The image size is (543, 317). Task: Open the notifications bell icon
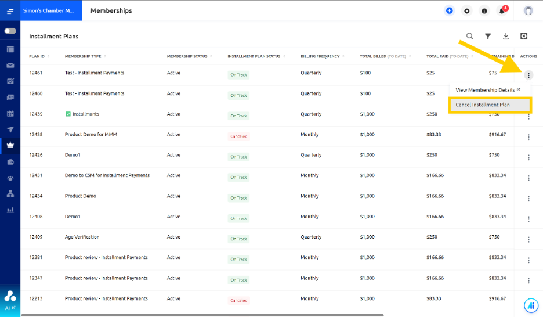pyautogui.click(x=502, y=10)
